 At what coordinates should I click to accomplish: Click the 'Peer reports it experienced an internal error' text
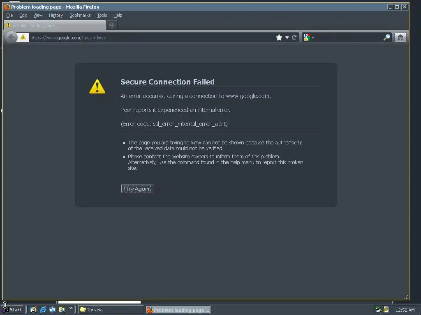tap(175, 110)
